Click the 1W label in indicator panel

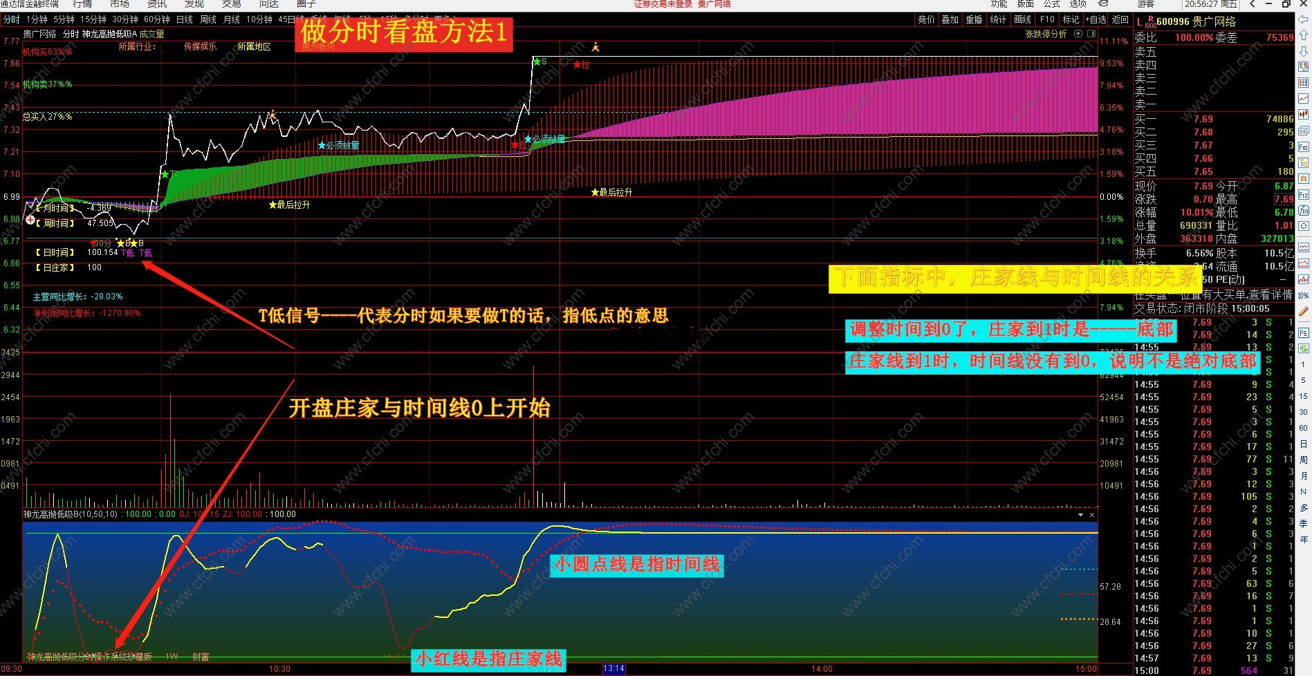click(x=172, y=657)
